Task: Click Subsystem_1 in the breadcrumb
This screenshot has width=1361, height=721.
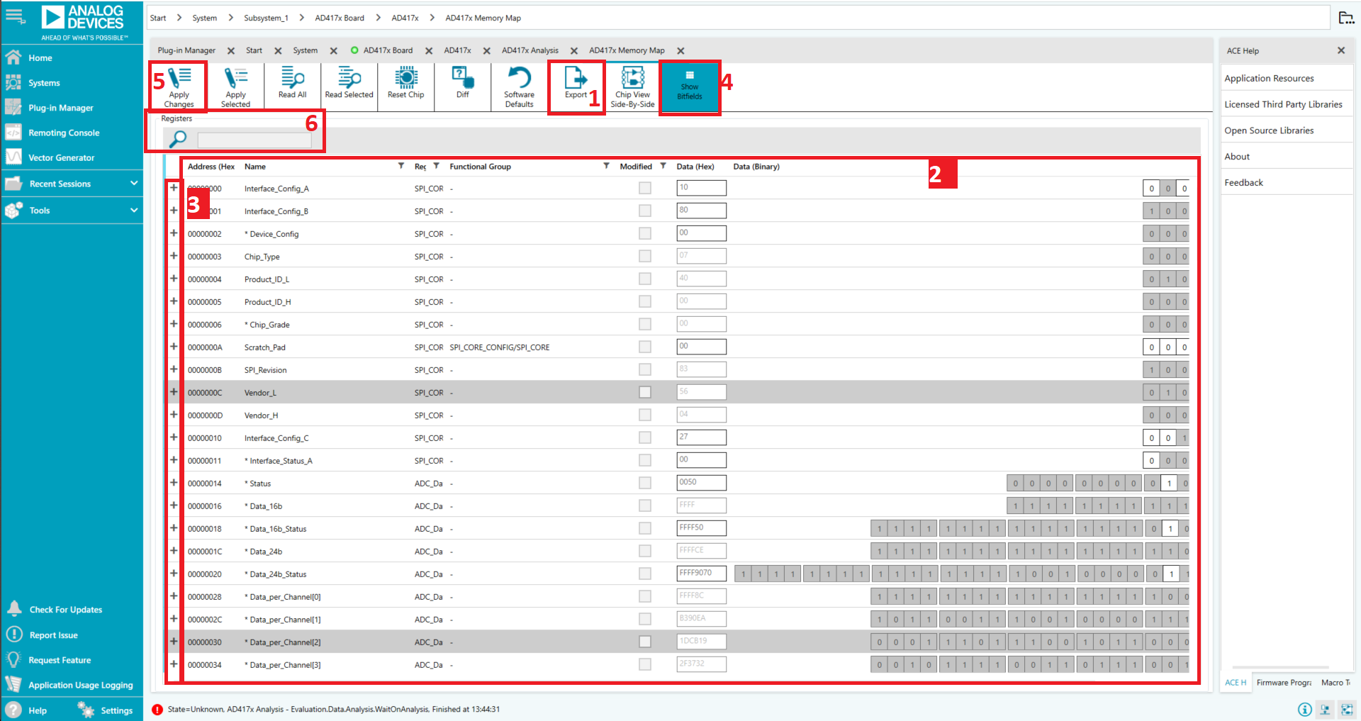Action: 266,18
